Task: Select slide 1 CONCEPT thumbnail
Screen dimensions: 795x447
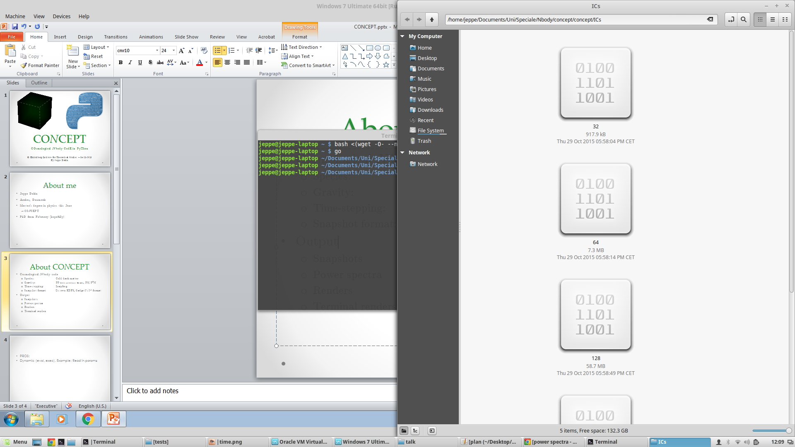Action: click(x=60, y=129)
